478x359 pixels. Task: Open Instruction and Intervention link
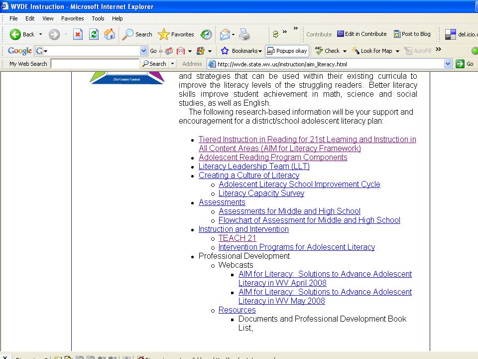[243, 229]
